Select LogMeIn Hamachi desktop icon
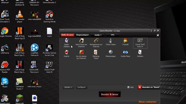186x104 pixels. point(35,50)
